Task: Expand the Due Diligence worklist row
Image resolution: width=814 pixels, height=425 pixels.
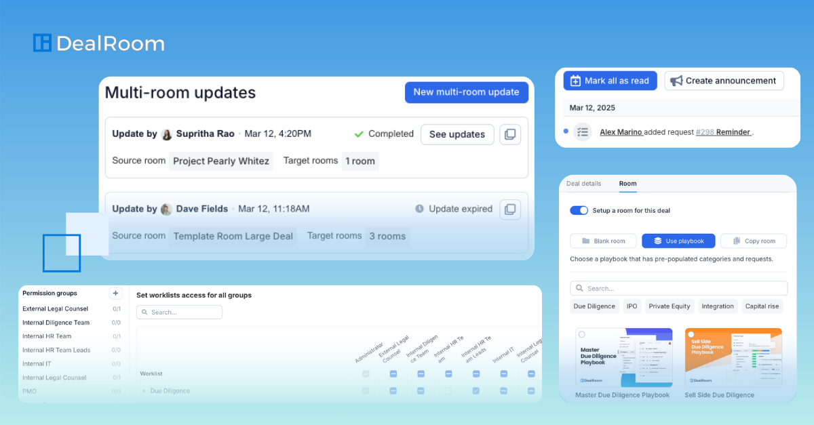Action: pos(144,391)
